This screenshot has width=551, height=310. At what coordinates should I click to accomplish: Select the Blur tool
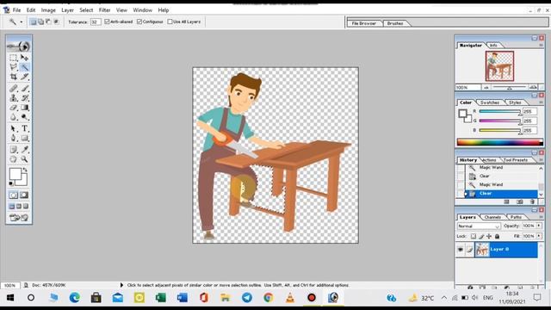14,117
